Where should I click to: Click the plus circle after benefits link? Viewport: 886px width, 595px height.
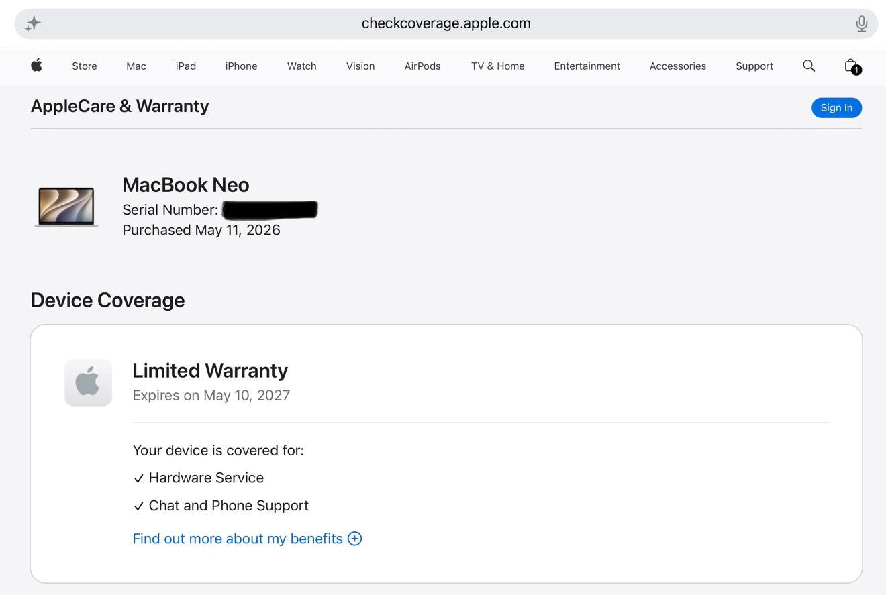[354, 539]
